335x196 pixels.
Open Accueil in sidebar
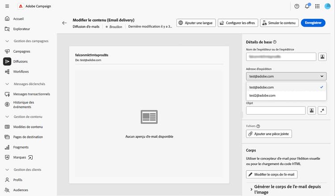coord(18,19)
